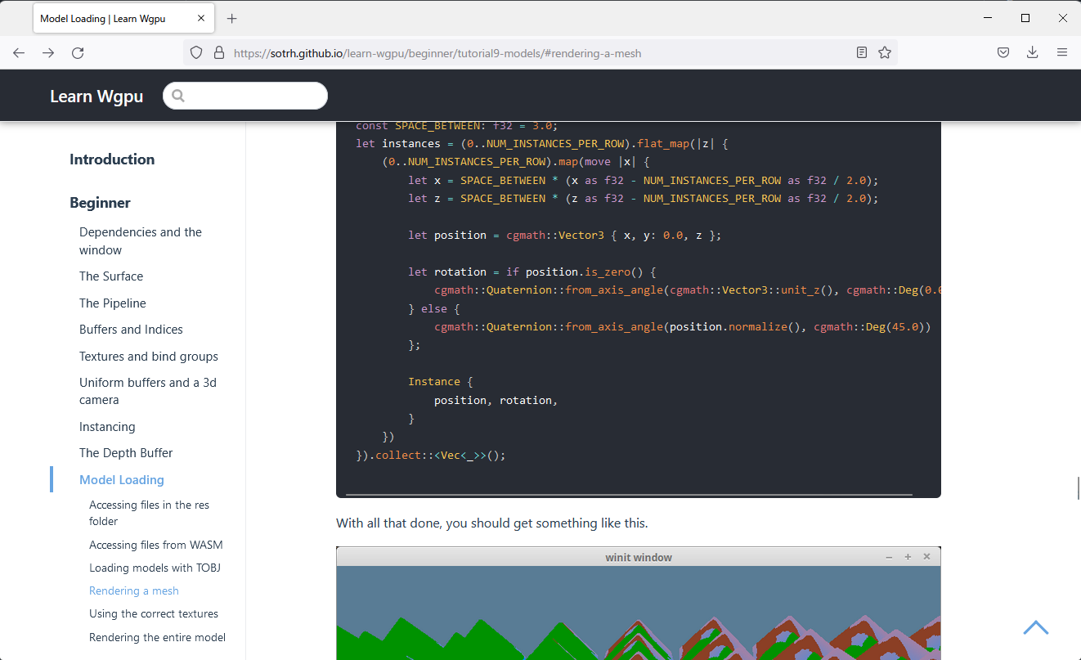Screen dimensions: 1081x660
Task: Click the Learn Wgpu search field
Action: pyautogui.click(x=253, y=96)
